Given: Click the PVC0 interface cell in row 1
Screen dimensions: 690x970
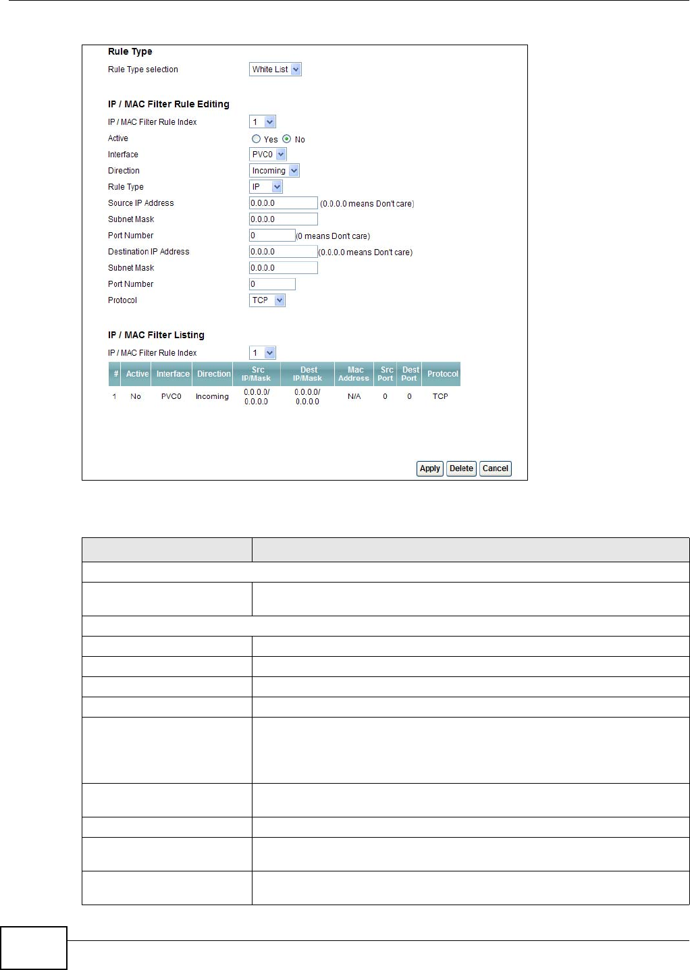Looking at the screenshot, I should (171, 396).
